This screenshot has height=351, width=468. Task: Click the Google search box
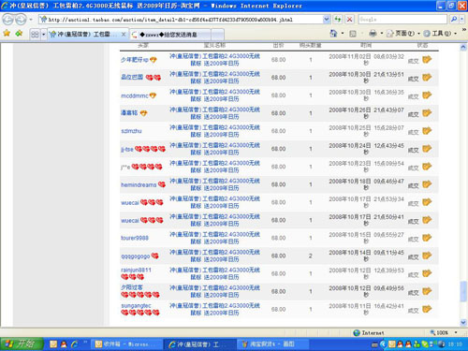point(402,20)
